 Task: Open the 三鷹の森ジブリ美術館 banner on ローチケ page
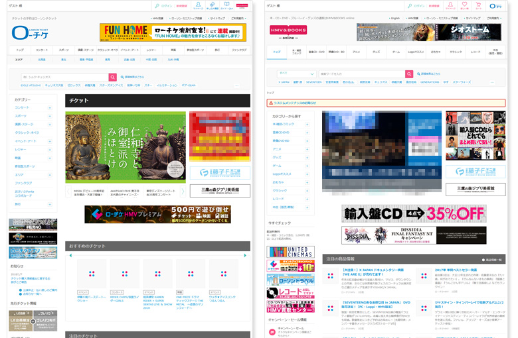point(220,191)
